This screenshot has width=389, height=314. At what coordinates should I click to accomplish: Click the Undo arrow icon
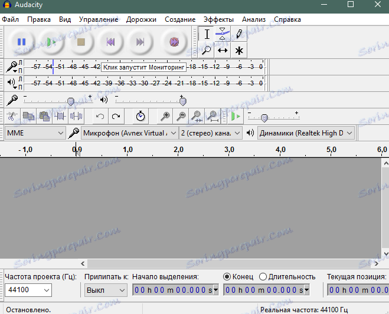tap(100, 116)
